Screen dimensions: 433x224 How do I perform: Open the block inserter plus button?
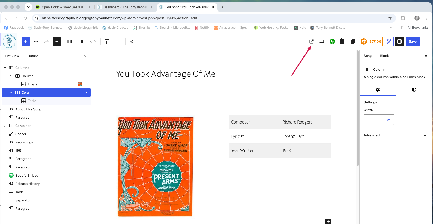coord(26,41)
